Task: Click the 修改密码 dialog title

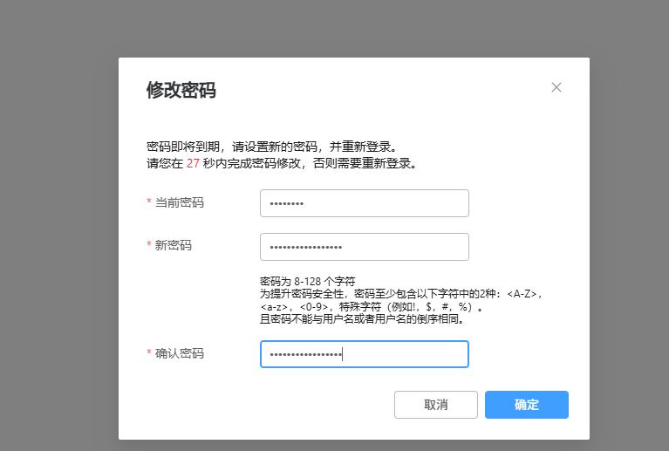Action: pyautogui.click(x=181, y=90)
